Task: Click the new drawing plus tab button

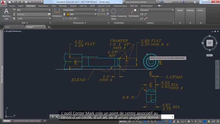Action: click(x=49, y=27)
